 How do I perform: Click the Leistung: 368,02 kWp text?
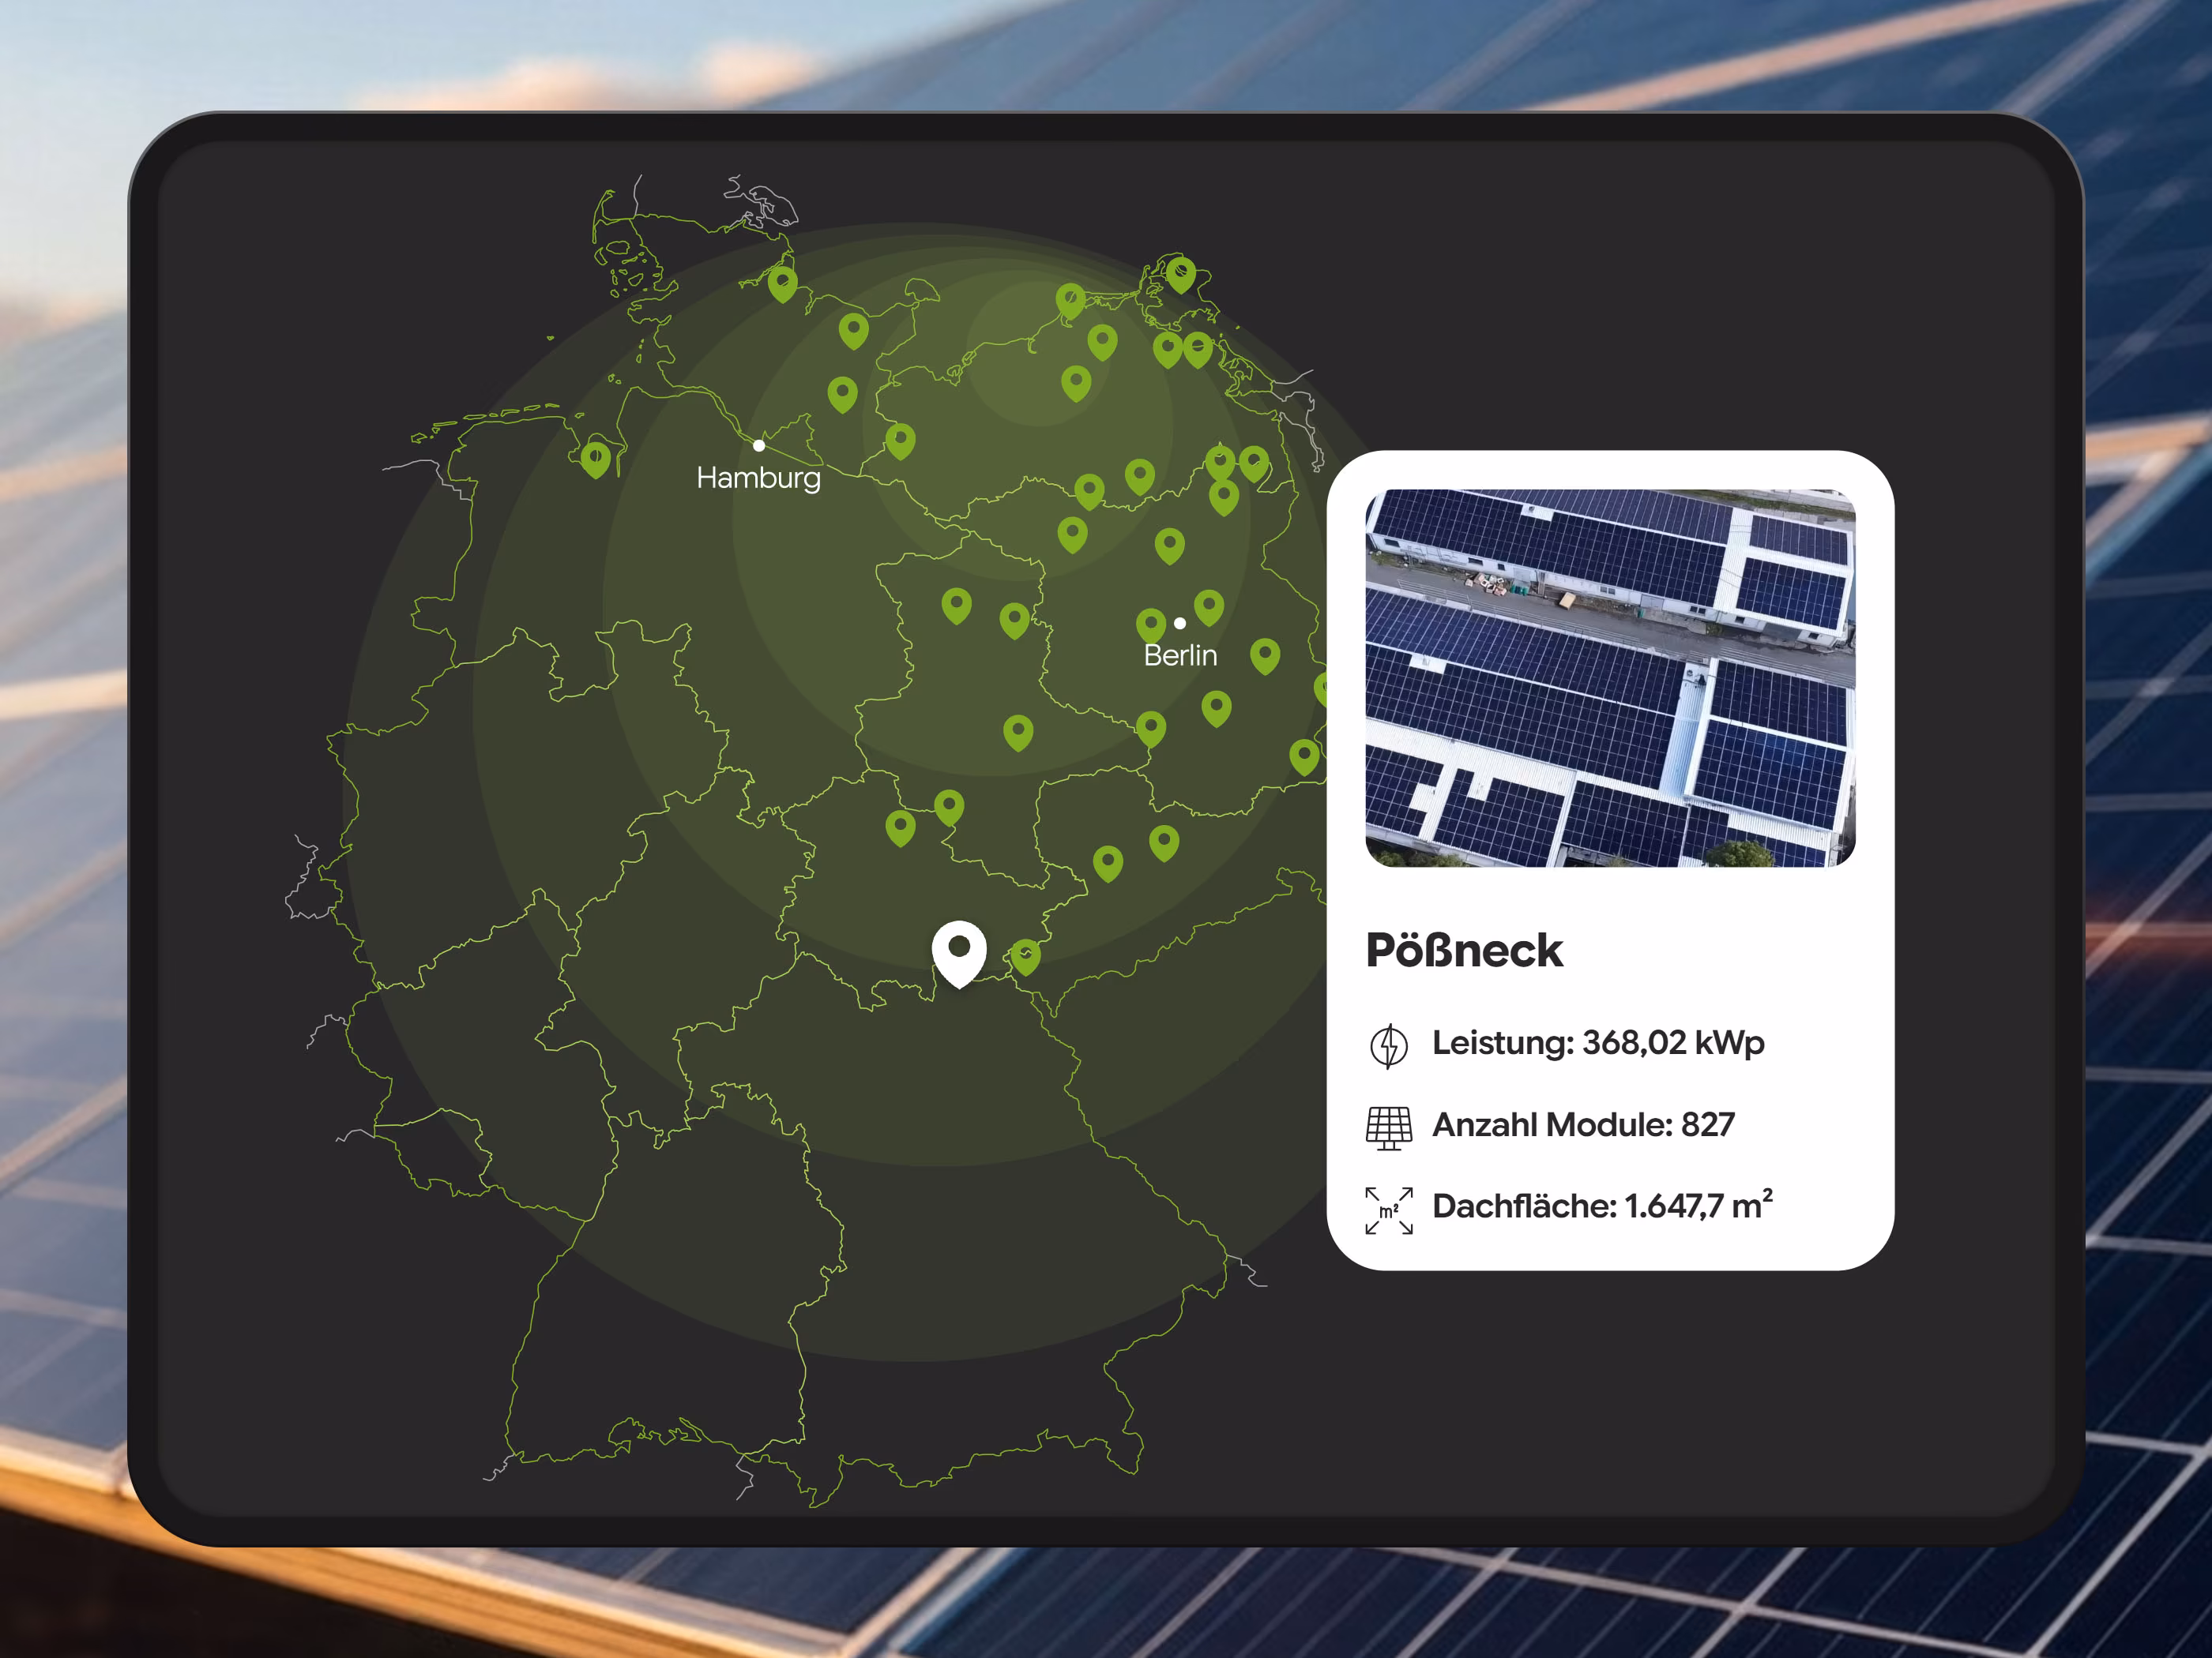pyautogui.click(x=1598, y=1044)
